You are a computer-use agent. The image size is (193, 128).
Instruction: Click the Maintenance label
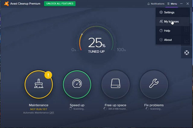click(x=39, y=105)
